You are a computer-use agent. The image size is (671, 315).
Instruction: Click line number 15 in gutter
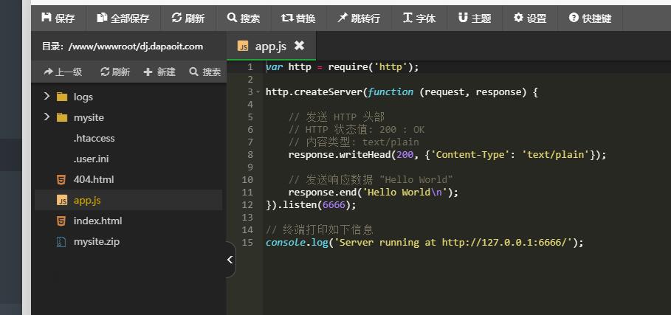click(247, 242)
